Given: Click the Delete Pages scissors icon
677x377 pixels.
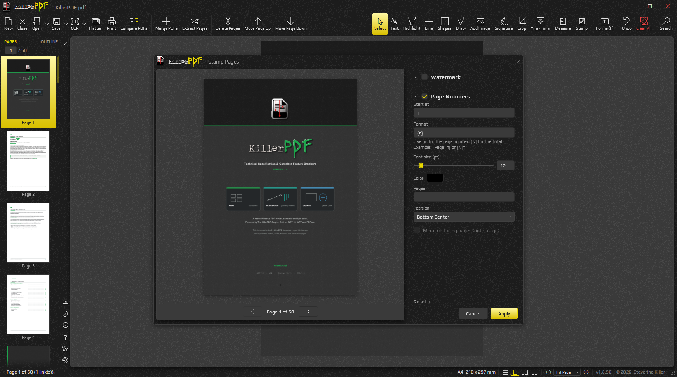Looking at the screenshot, I should point(228,24).
